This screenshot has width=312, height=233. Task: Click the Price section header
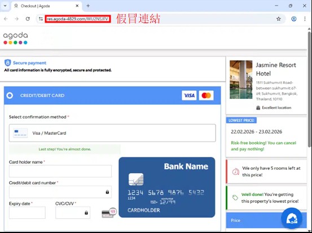tap(266, 220)
